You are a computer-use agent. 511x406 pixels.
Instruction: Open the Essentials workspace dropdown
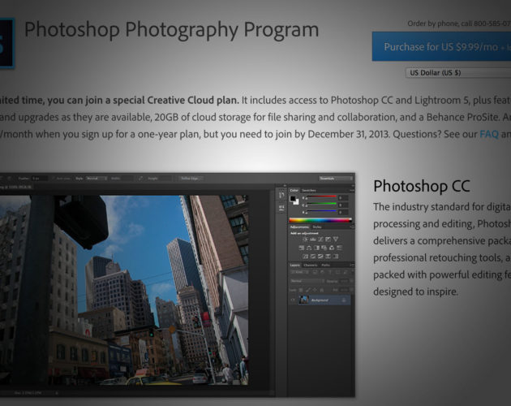click(x=336, y=178)
